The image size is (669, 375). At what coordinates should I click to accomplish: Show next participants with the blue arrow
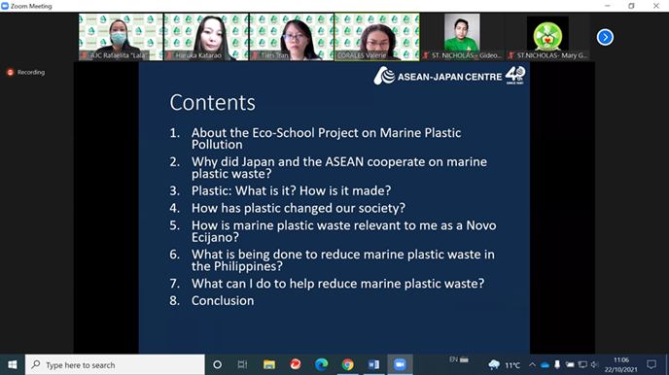(605, 38)
